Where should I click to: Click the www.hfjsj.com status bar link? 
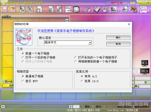point(116,110)
